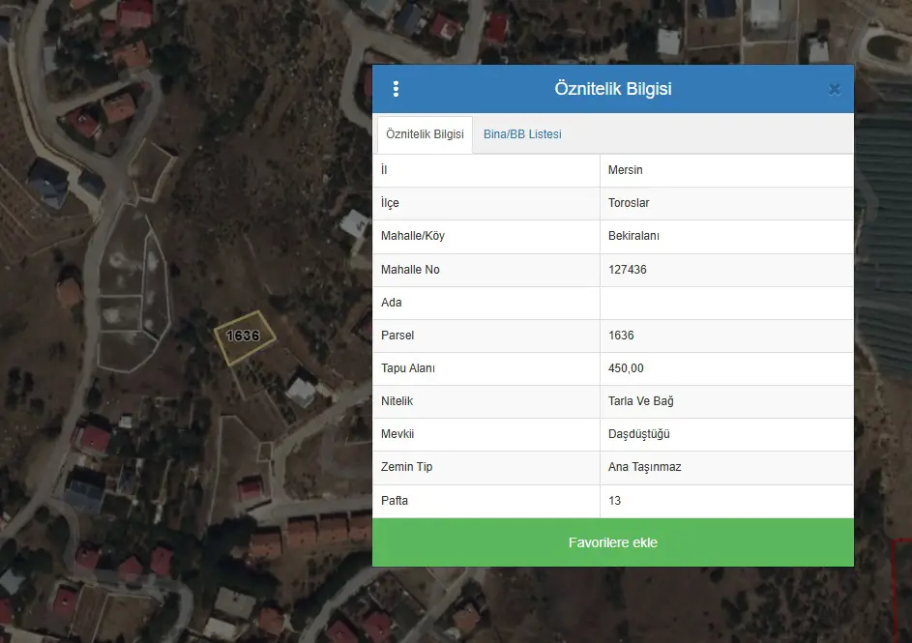Click the Mevkii row label
The height and width of the screenshot is (643, 912).
point(397,434)
